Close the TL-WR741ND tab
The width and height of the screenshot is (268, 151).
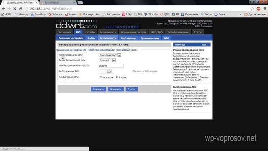click(x=74, y=3)
